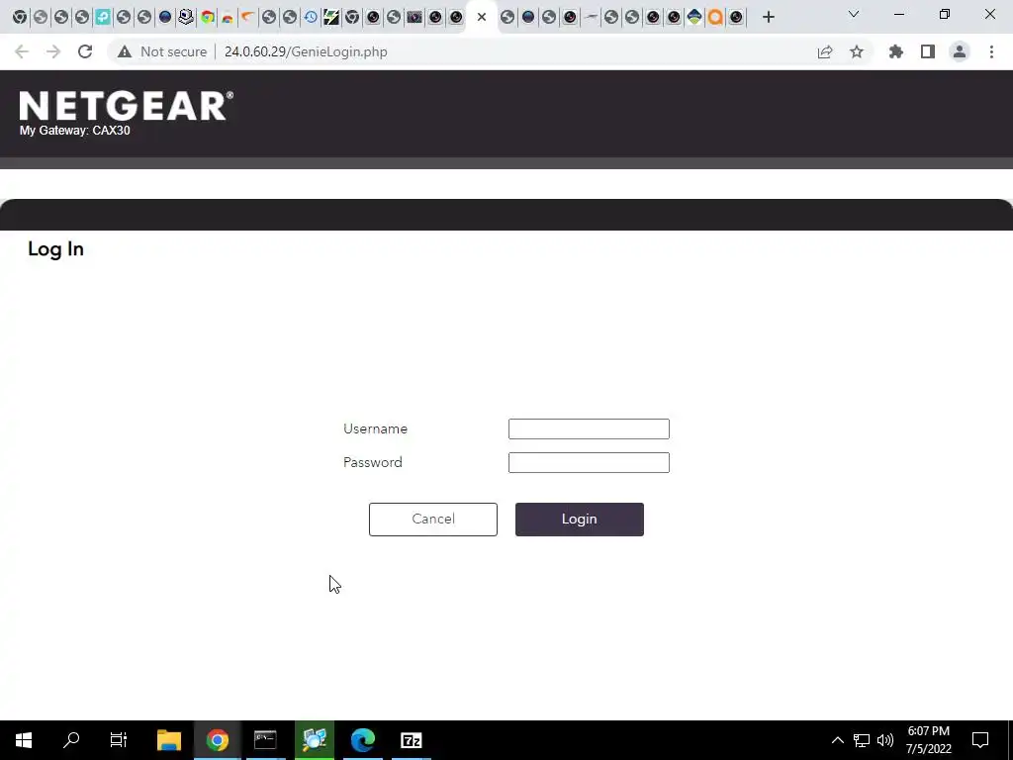Viewport: 1013px width, 760px height.
Task: Toggle the Chrome side panel
Action: pos(928,51)
